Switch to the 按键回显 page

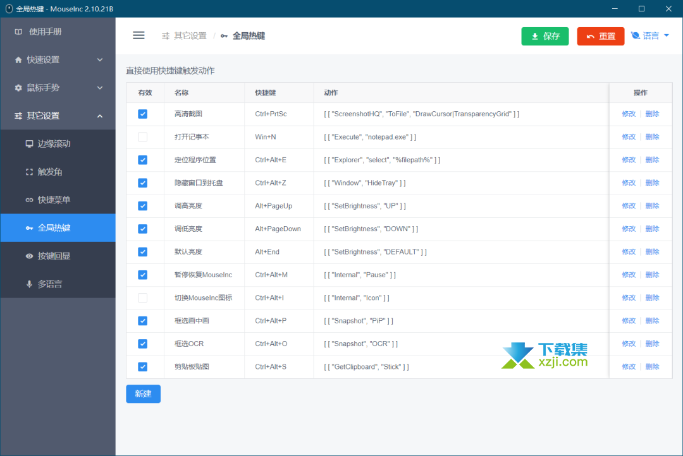click(58, 256)
